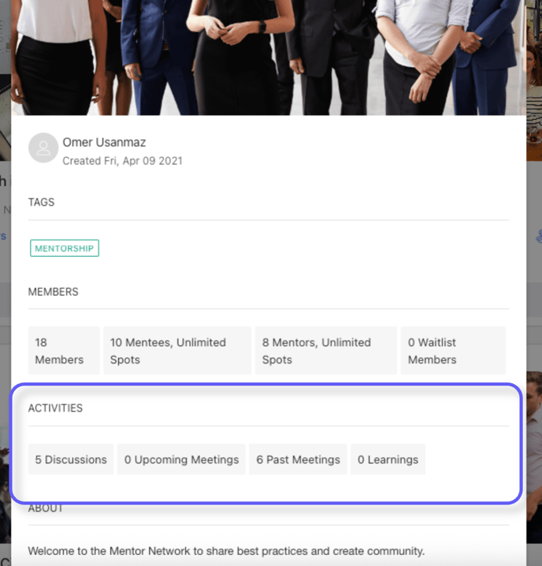Select the MENTORSHIP tag
Screen dimensions: 542x566
pyautogui.click(x=65, y=248)
